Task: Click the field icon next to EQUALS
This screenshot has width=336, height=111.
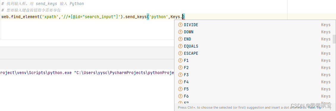Action: tap(180, 46)
